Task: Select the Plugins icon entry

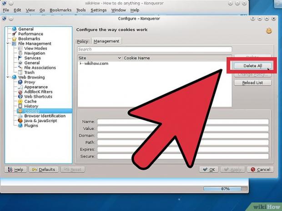Action: point(20,126)
